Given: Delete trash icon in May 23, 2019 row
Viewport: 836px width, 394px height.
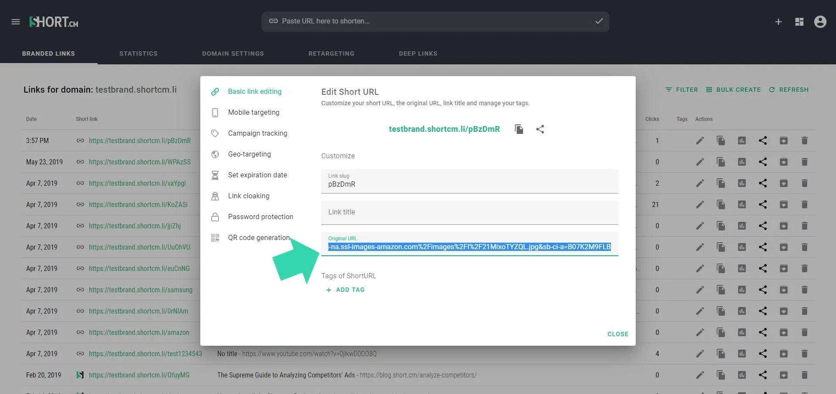Looking at the screenshot, I should click(805, 162).
